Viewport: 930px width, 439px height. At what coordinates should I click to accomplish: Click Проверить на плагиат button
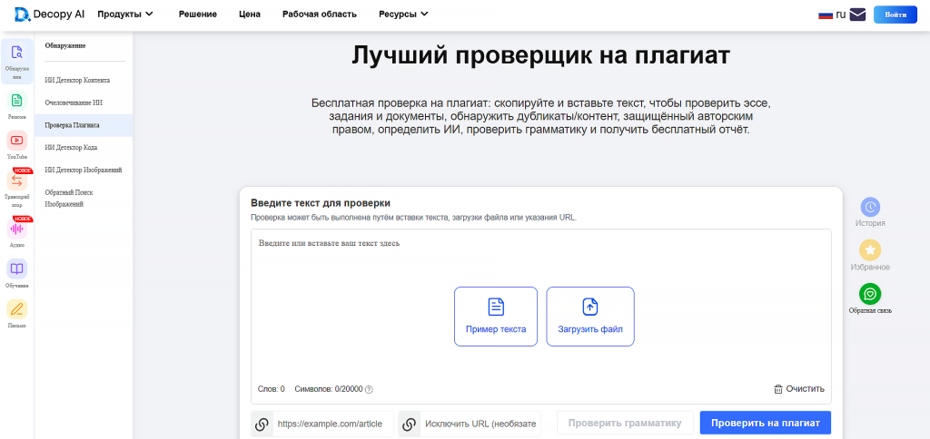click(765, 423)
